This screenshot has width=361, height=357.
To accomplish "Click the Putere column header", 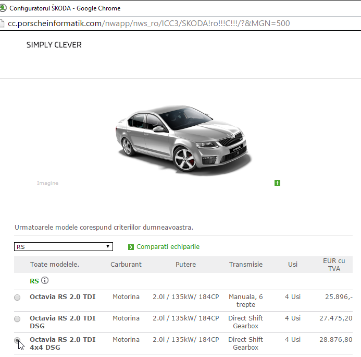I will pyautogui.click(x=185, y=264).
